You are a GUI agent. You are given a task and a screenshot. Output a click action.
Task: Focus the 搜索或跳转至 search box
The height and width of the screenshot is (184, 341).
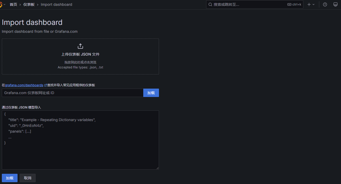click(255, 4)
